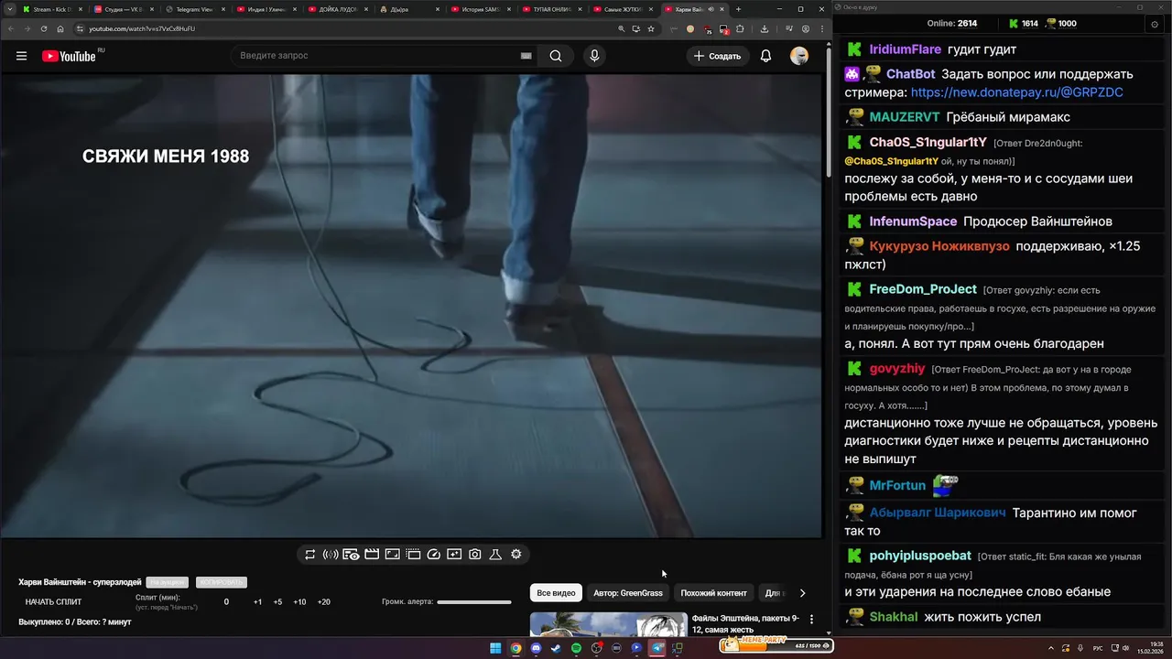Go to YouTube home via logo

click(x=69, y=56)
